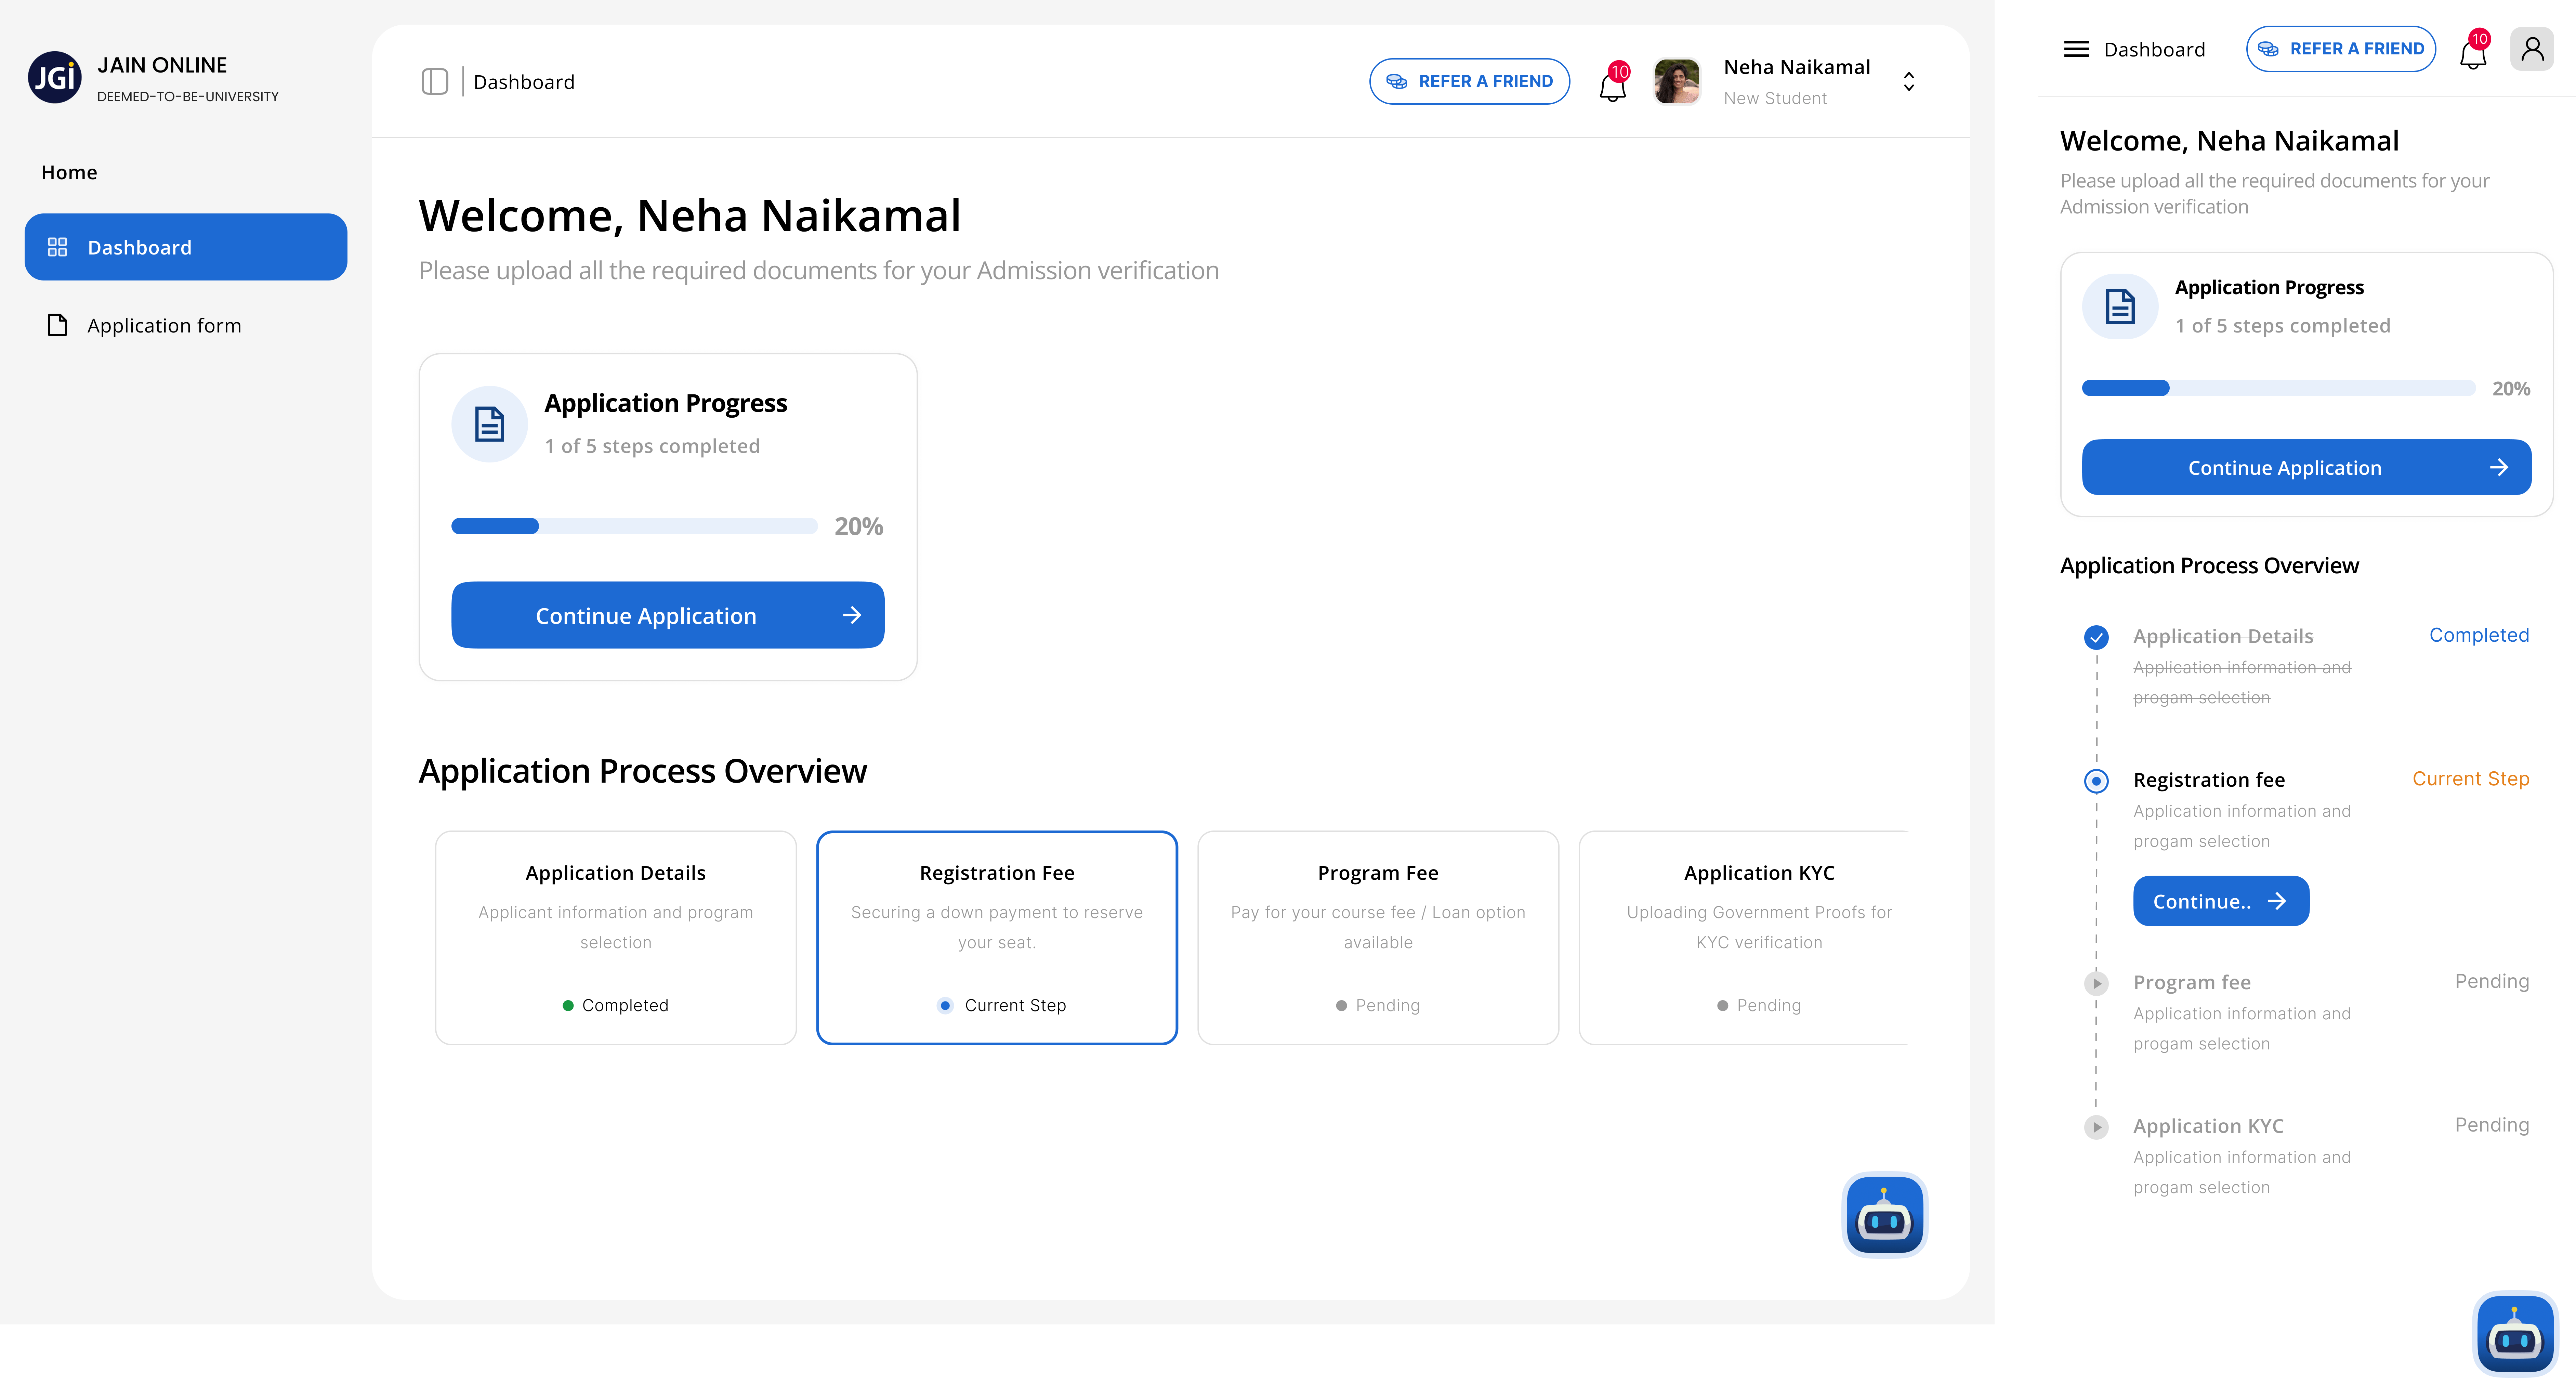Toggle the sidebar collapse icon beside Dashboard
2576x1386 pixels.
pos(435,82)
